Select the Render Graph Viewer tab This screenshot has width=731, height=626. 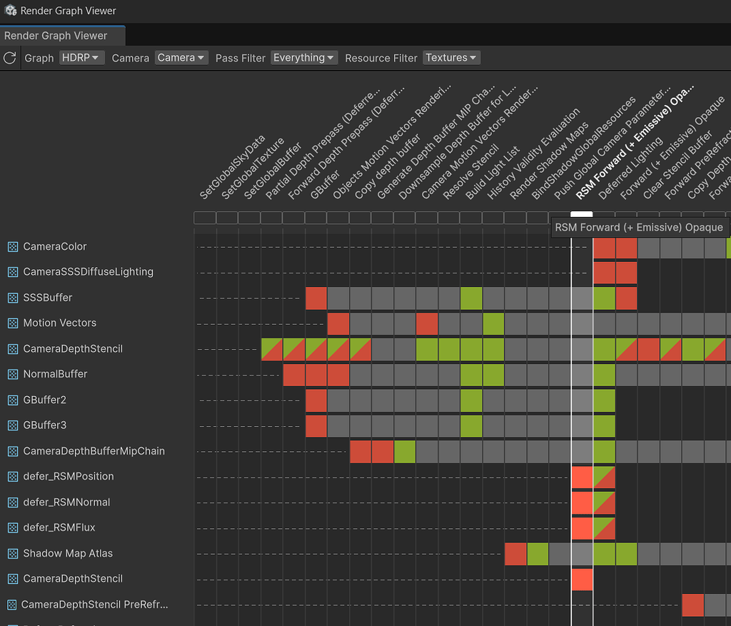tap(63, 35)
